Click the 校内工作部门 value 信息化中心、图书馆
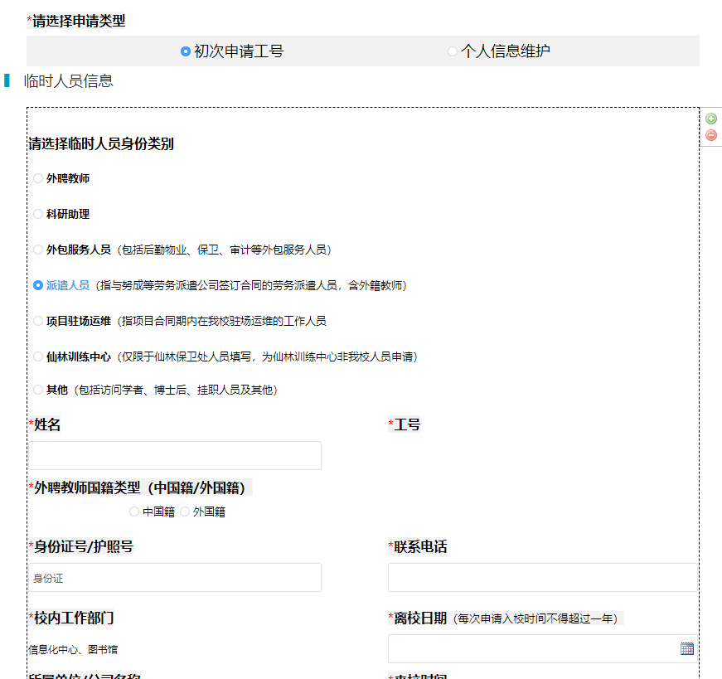722x679 pixels. coord(73,649)
